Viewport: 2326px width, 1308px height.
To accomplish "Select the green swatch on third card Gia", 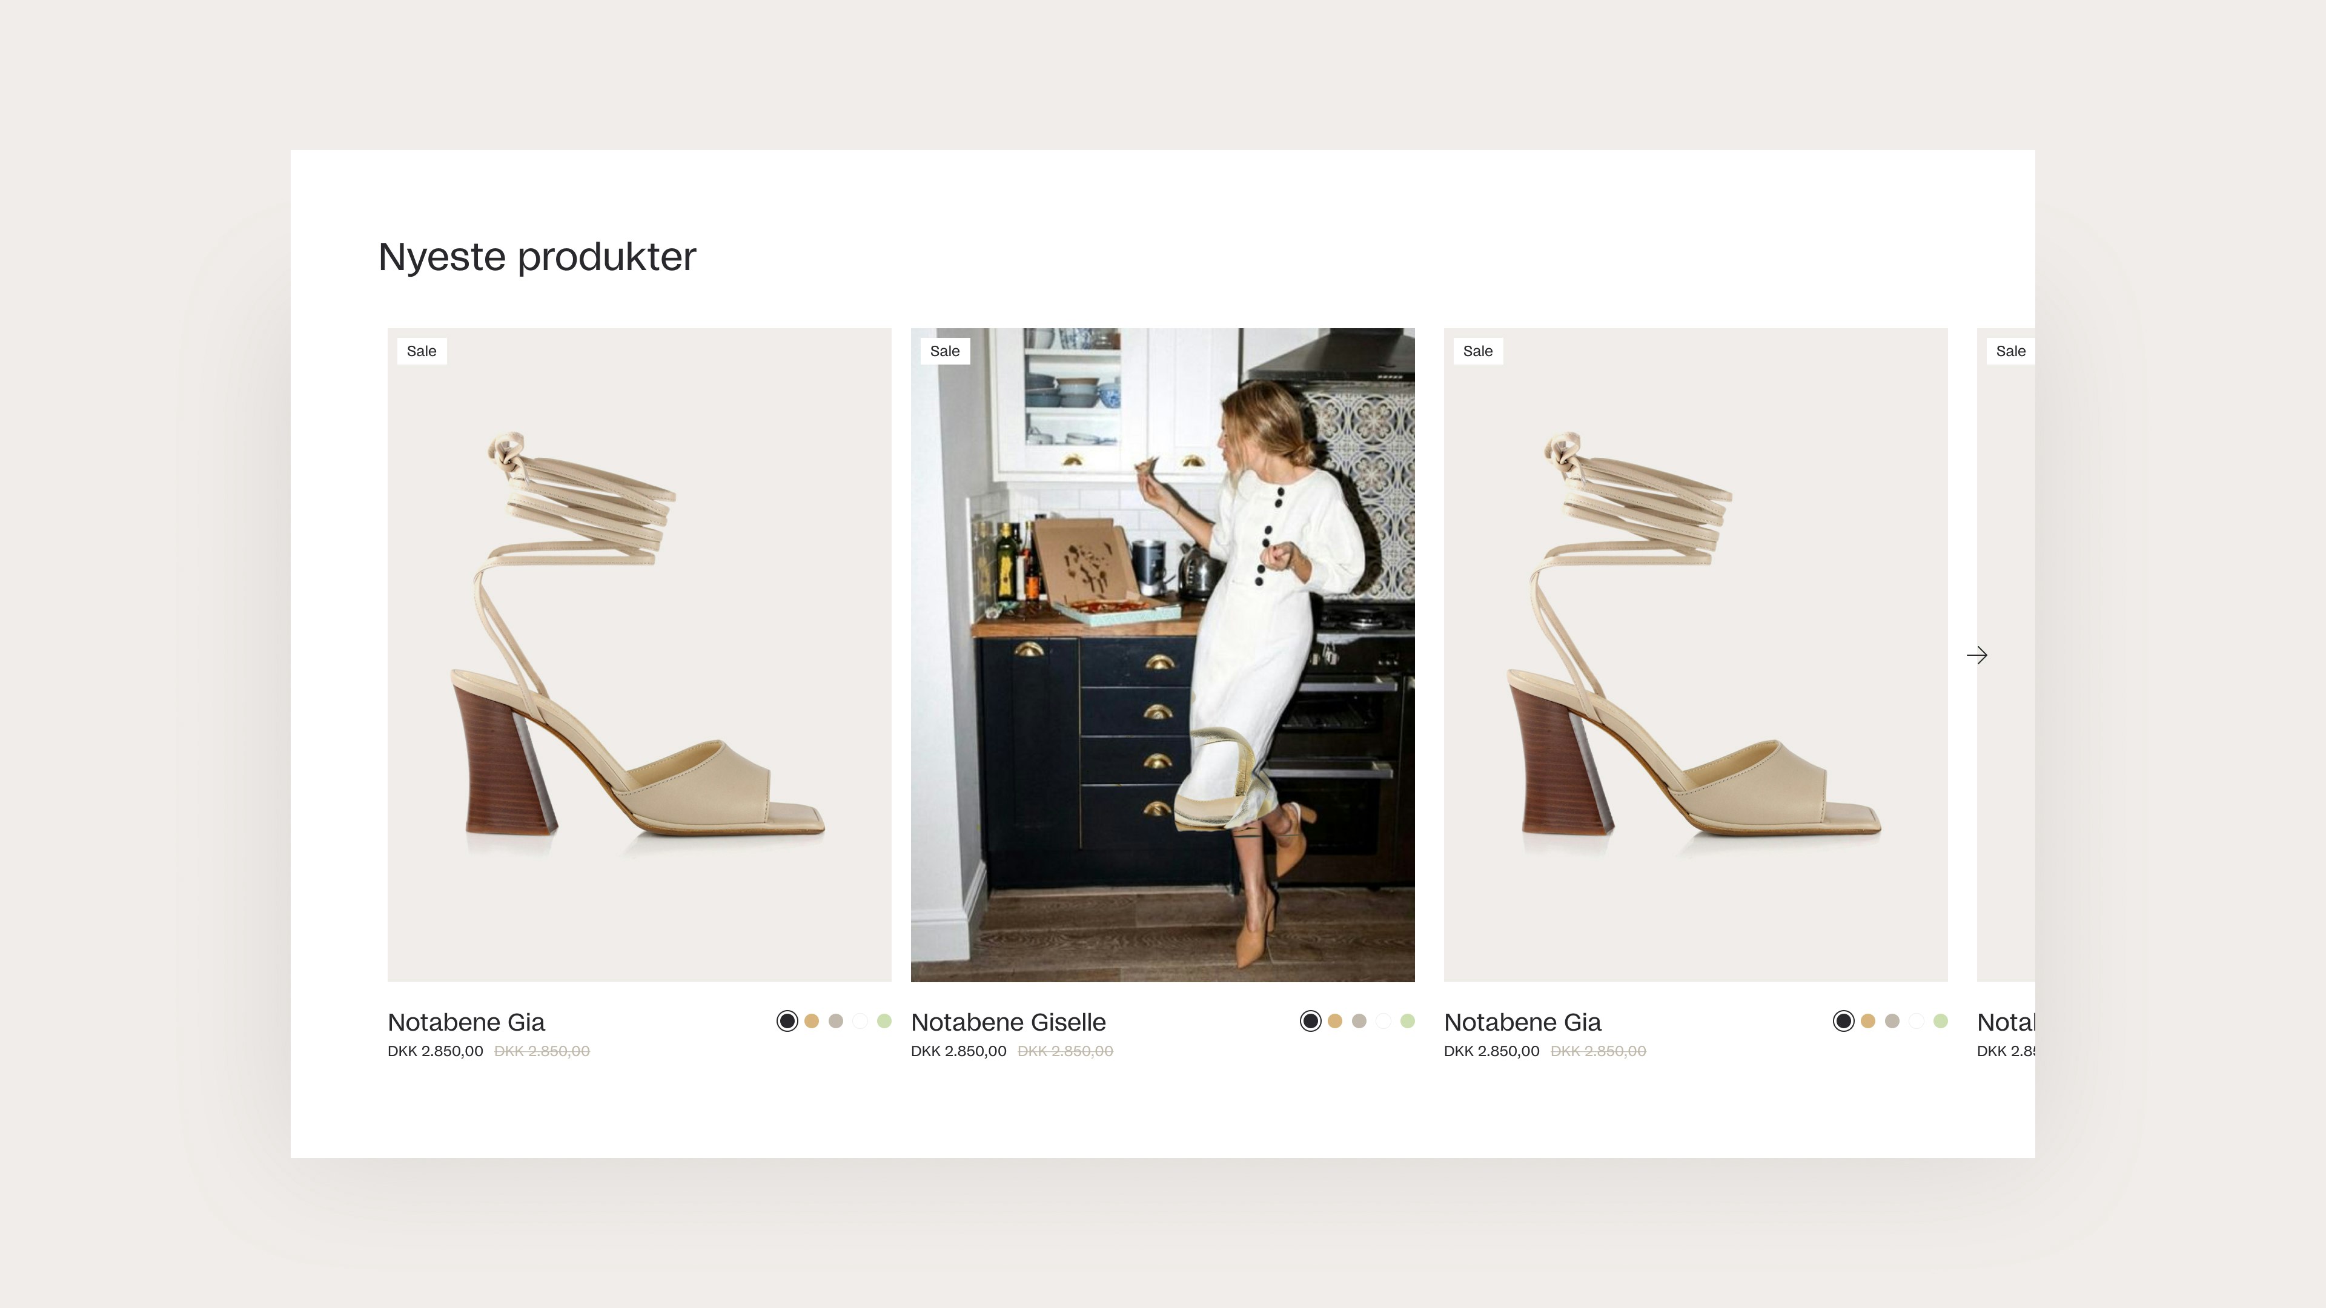I will [1940, 1021].
